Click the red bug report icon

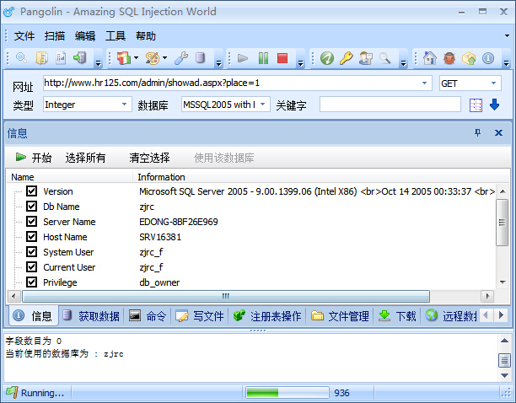[449, 58]
